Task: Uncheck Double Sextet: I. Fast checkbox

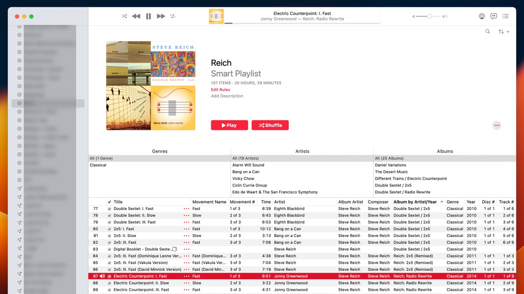Action: [109, 209]
